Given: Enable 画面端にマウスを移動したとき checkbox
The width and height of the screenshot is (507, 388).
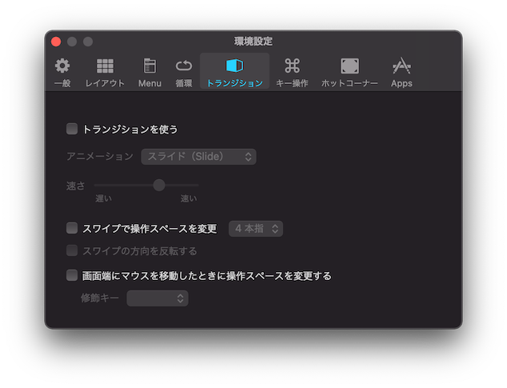Looking at the screenshot, I should pos(72,275).
